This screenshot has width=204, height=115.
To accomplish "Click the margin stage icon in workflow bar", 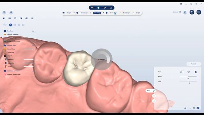I will (63, 13).
